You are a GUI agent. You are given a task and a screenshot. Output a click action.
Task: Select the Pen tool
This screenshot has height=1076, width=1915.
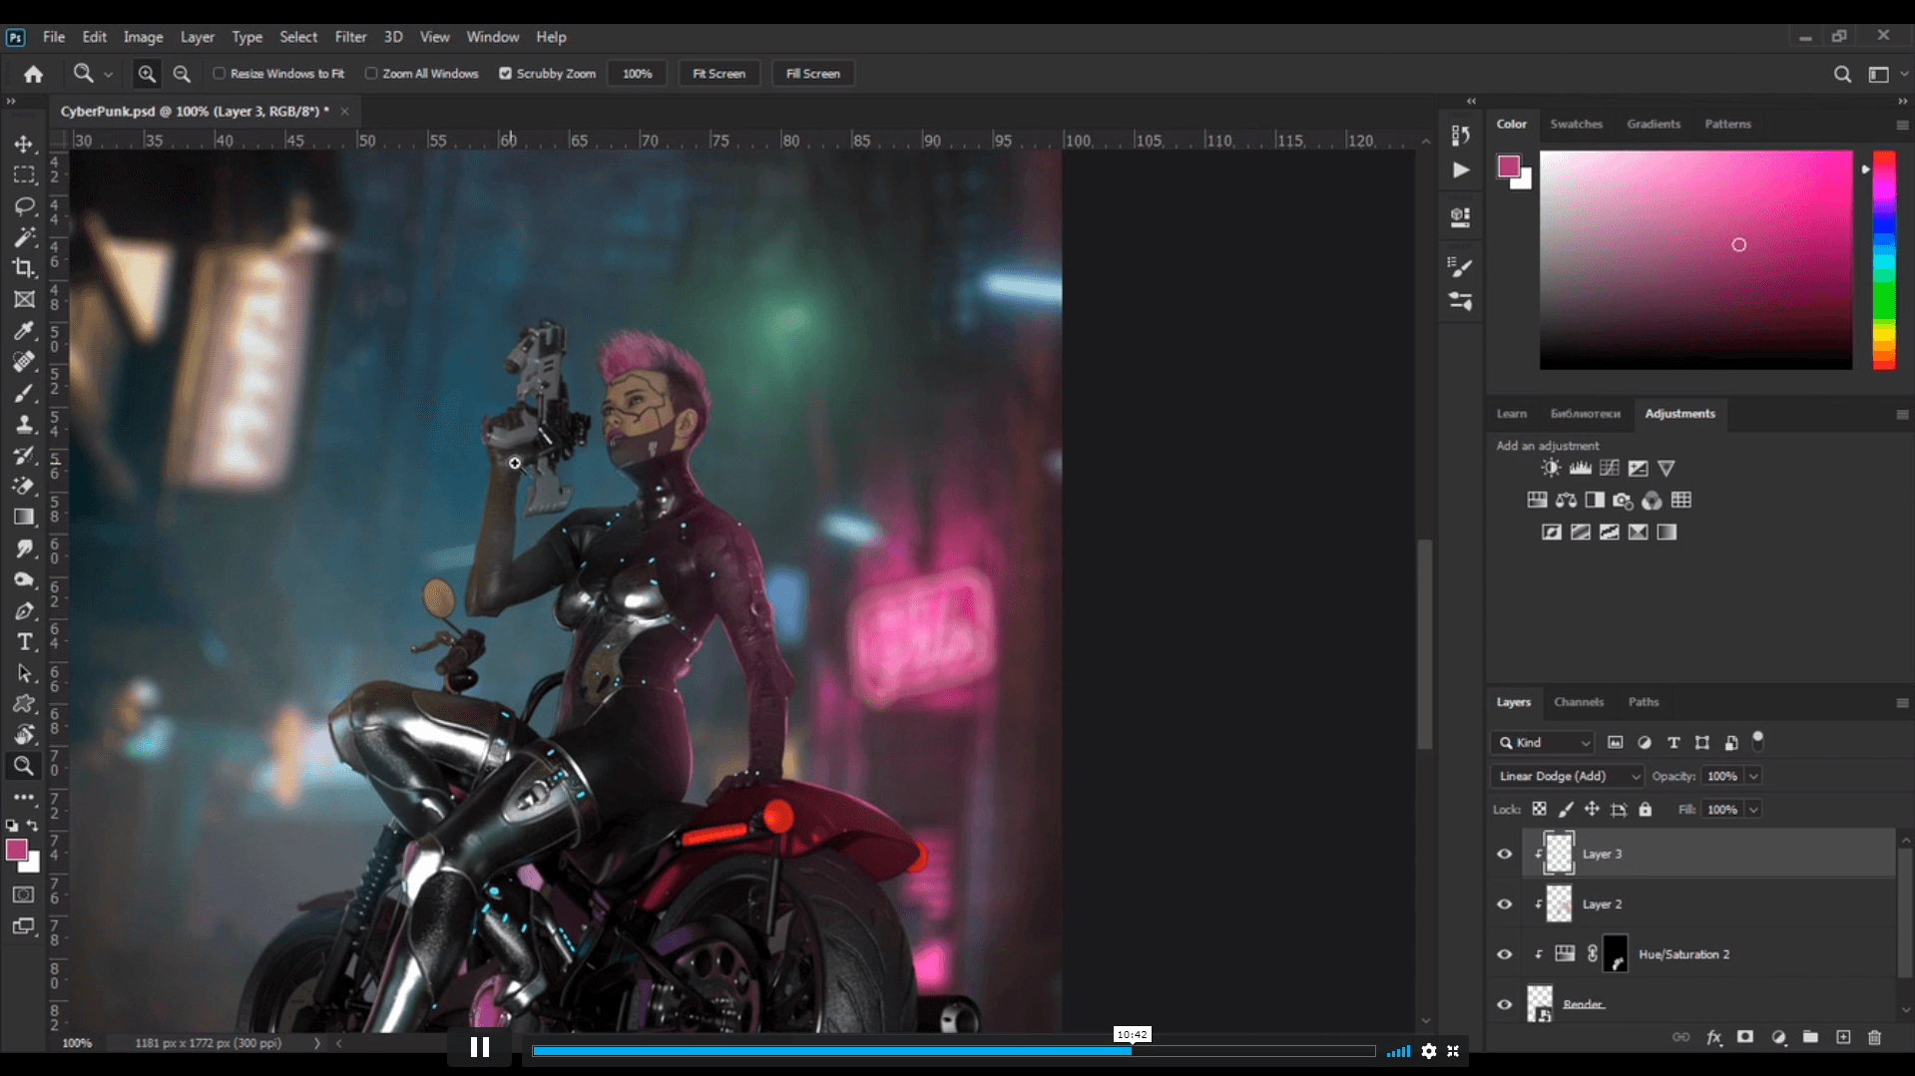(24, 610)
